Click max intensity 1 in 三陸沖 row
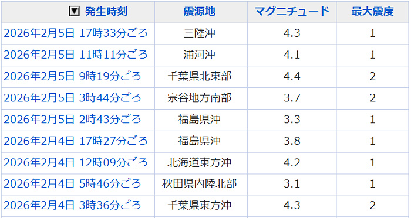Image resolution: width=411 pixels, height=218 pixels. (x=372, y=33)
